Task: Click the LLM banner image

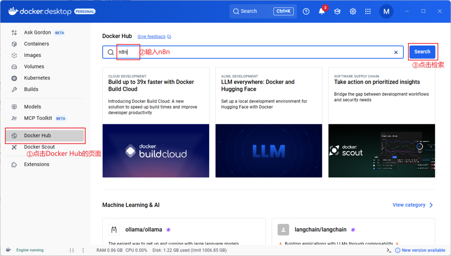Action: pyautogui.click(x=269, y=151)
